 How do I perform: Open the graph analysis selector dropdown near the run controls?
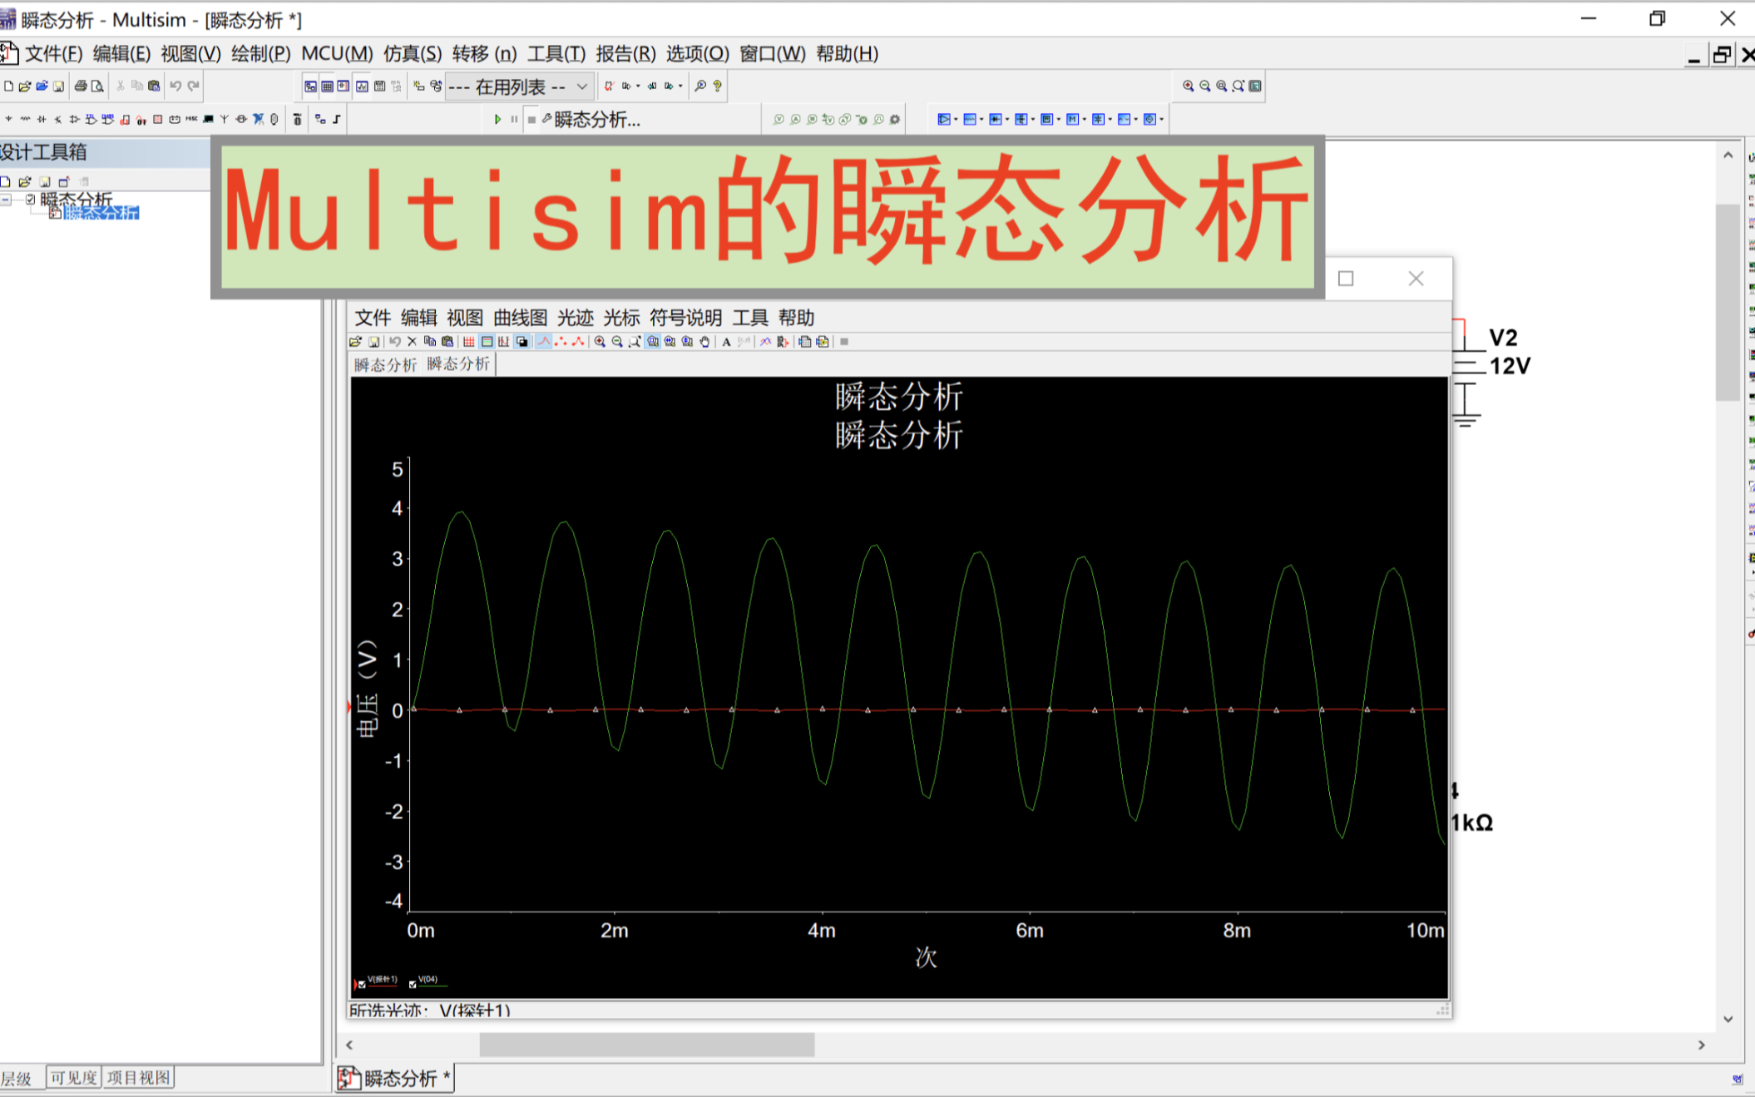(591, 119)
